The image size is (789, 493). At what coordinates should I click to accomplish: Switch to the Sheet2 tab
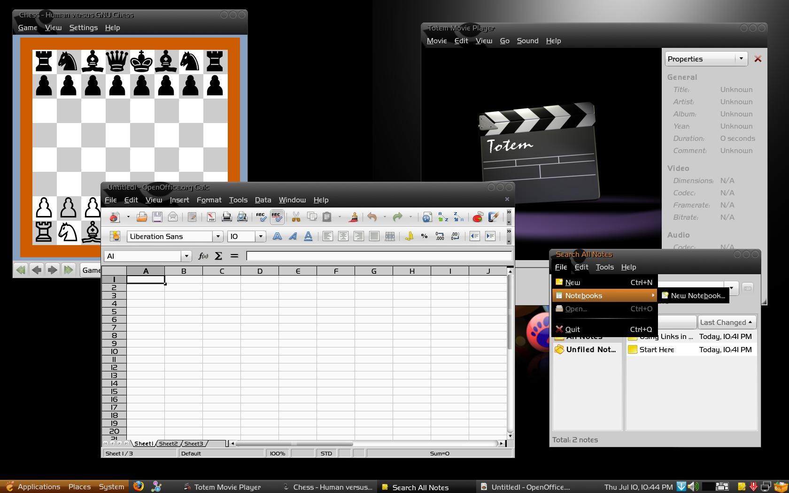click(168, 443)
